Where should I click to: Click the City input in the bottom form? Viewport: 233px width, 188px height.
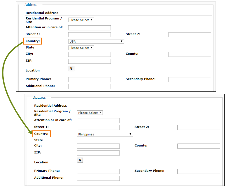[98, 146]
